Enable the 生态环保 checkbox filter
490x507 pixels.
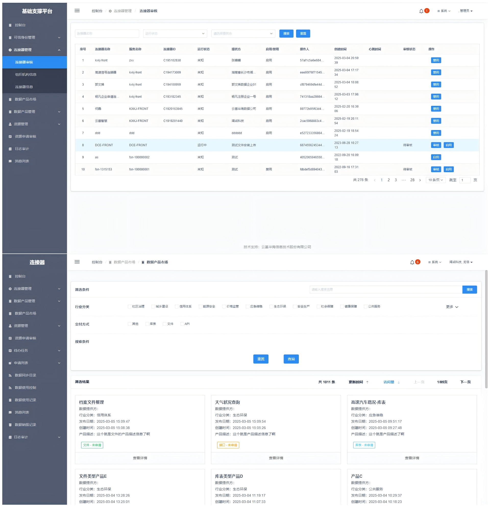coord(271,307)
